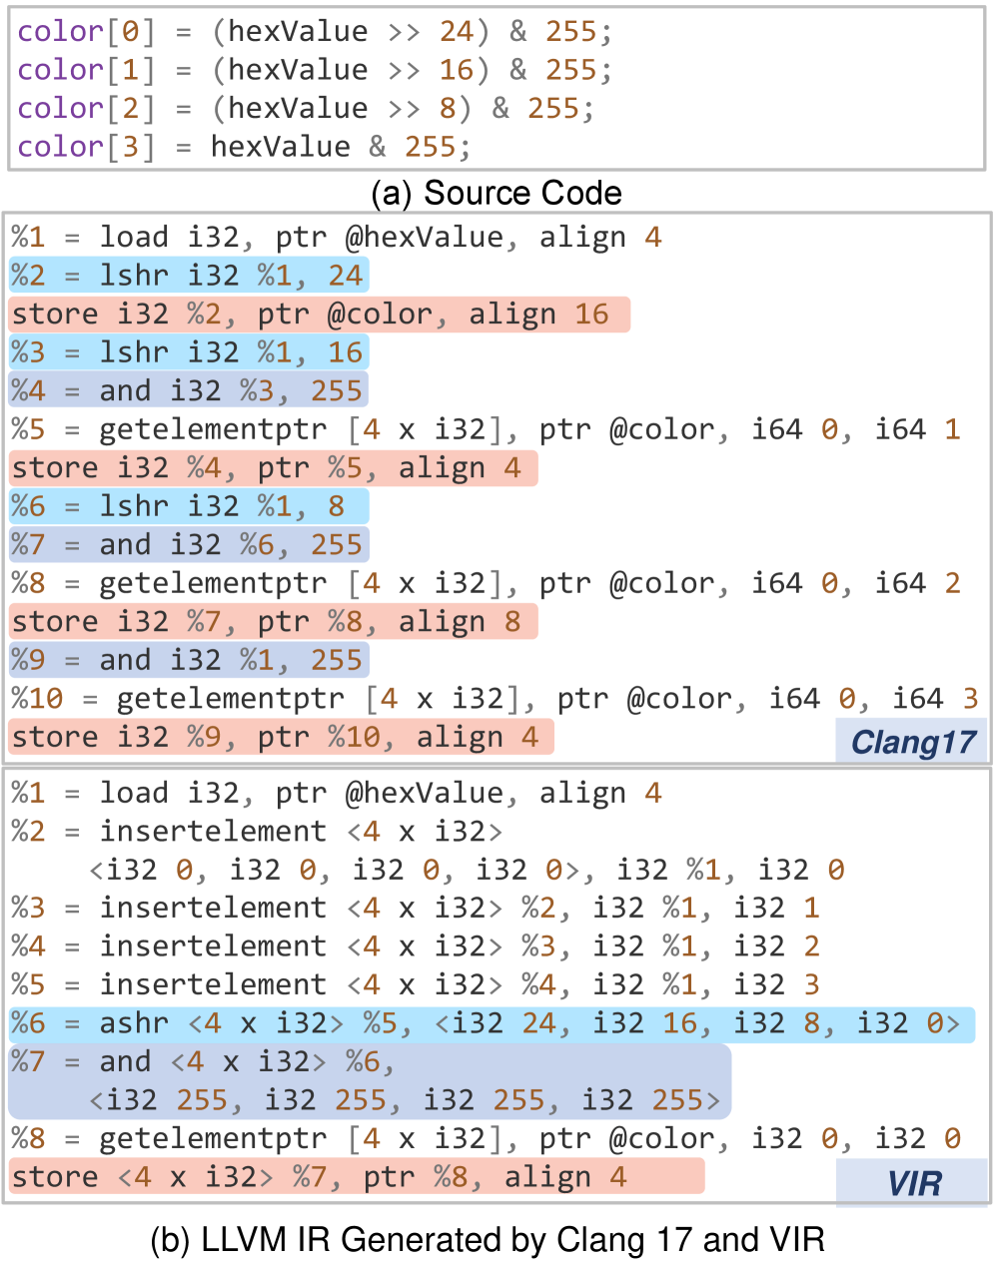Viewport: 995px width, 1271px height.
Task: Click the %9 = and i32 %1, 255 line
Action: (189, 660)
